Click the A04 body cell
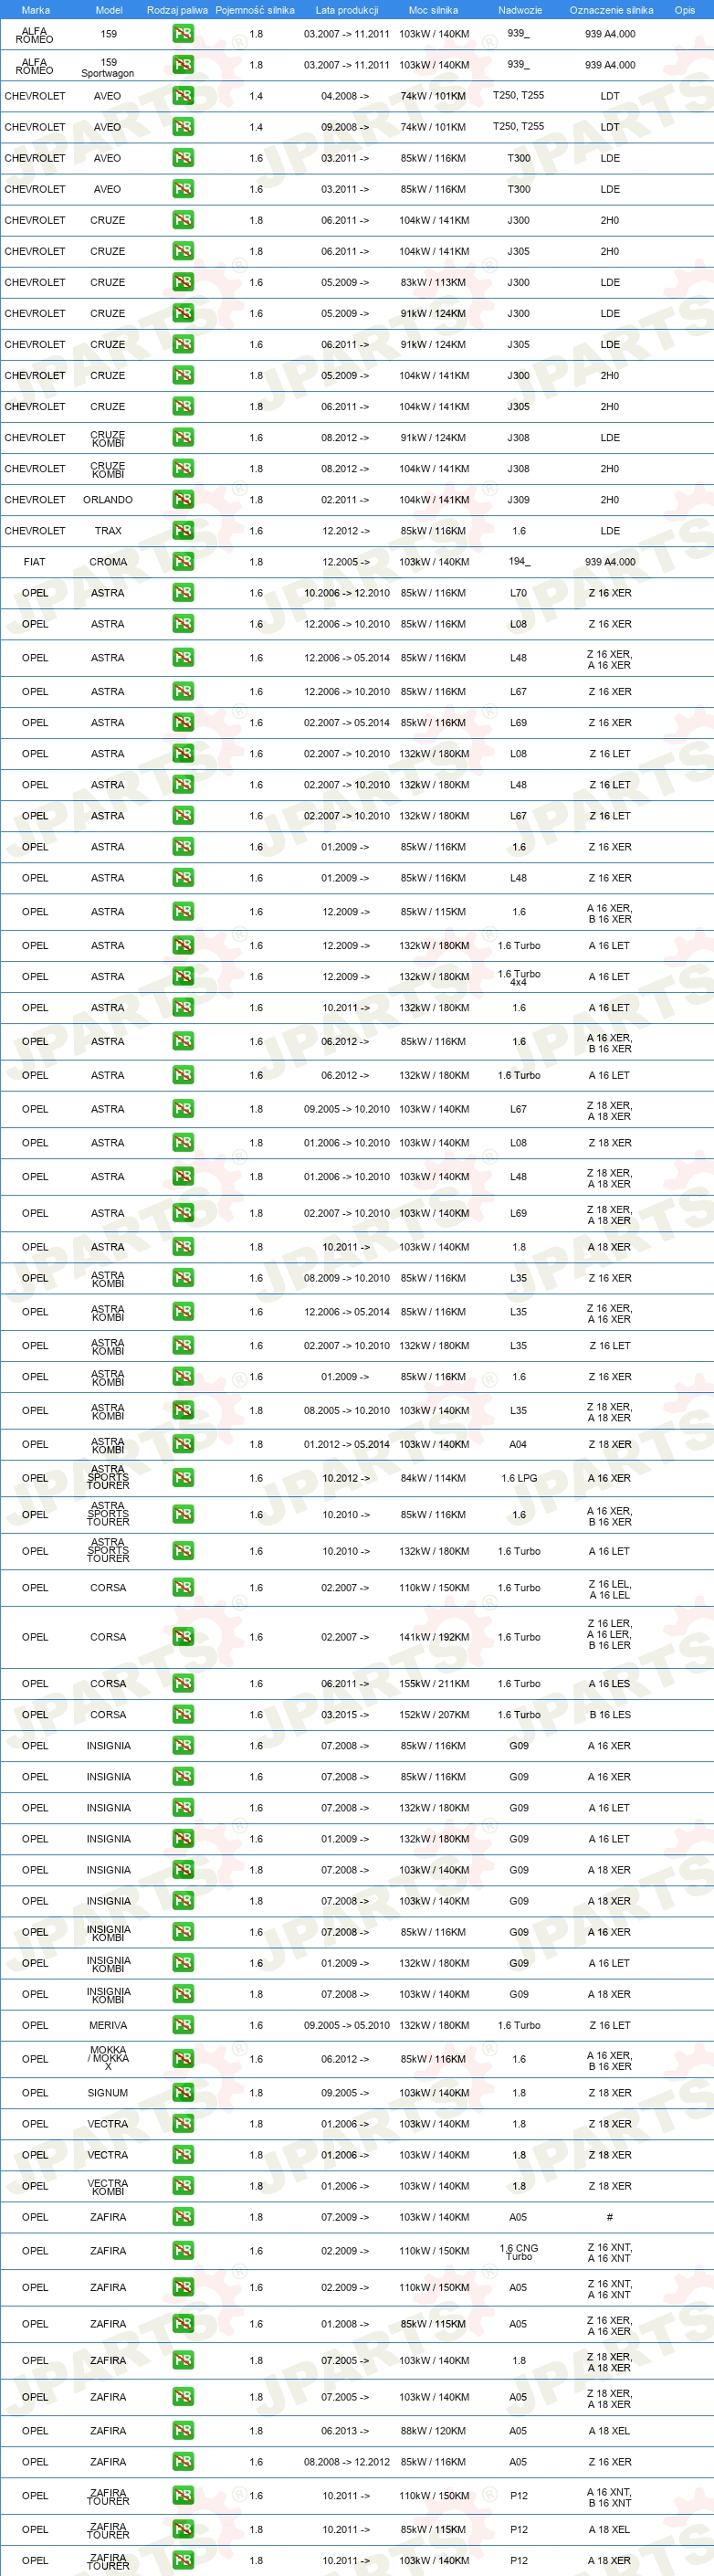The width and height of the screenshot is (714, 2576). (x=518, y=1444)
